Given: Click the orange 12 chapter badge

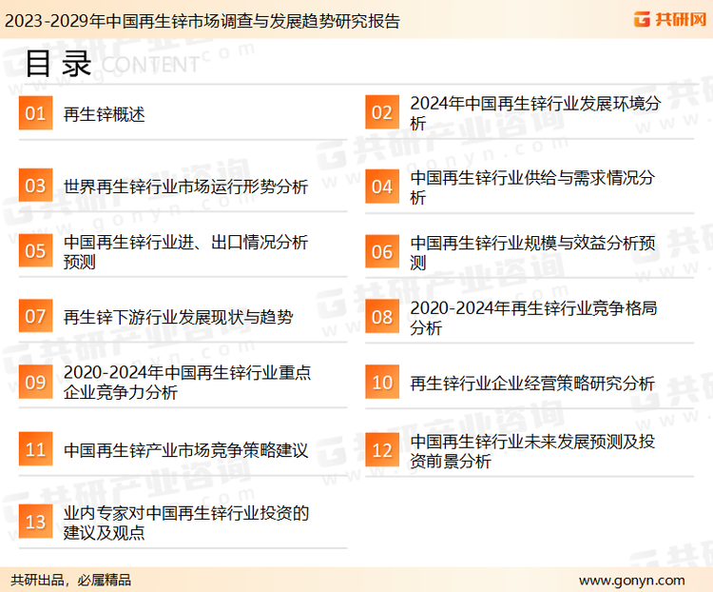Looking at the screenshot, I should pos(382,450).
